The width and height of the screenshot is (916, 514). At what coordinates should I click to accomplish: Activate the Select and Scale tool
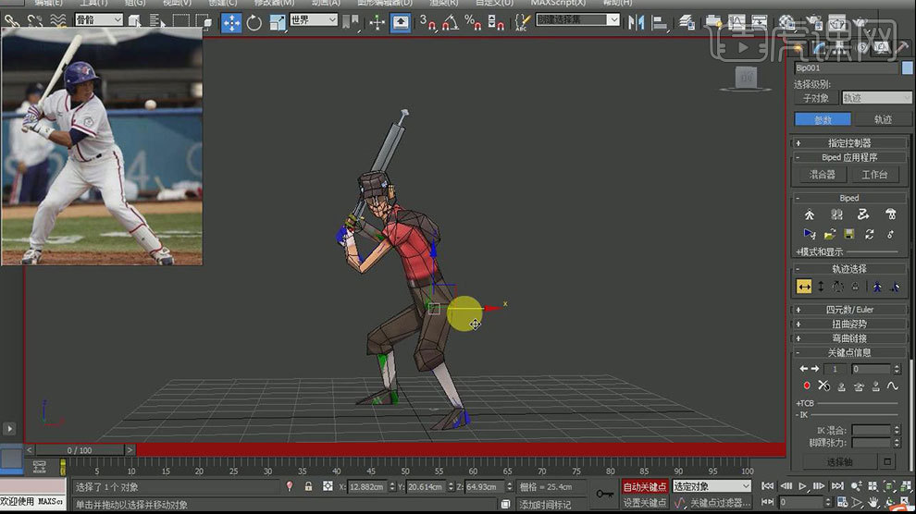tap(278, 23)
